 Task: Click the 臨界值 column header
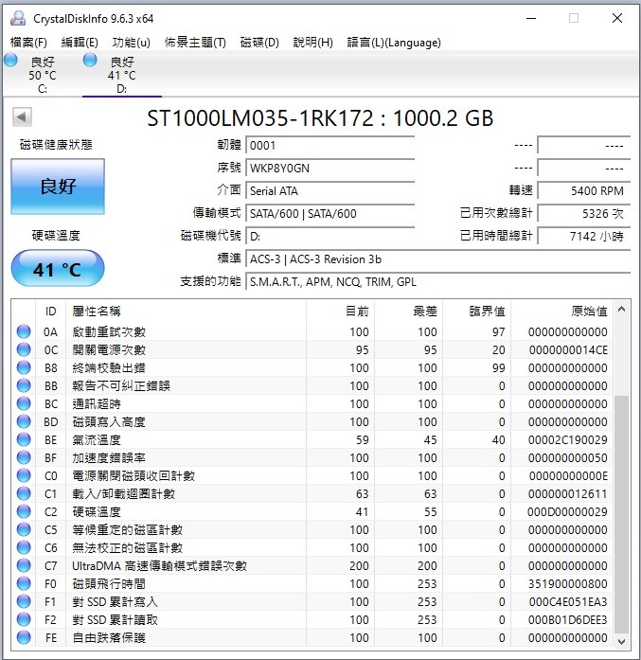coord(476,312)
